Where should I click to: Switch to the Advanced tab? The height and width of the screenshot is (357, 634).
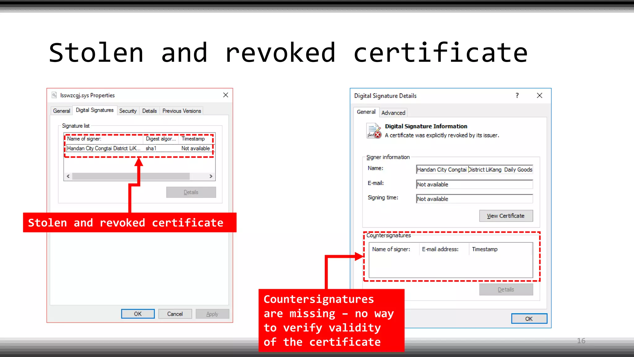393,113
